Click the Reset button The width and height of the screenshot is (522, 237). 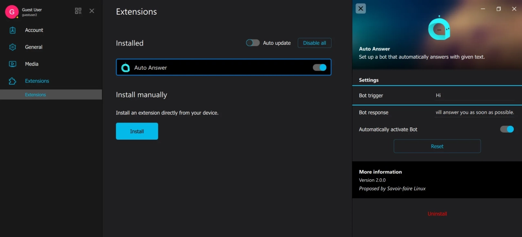[437, 146]
